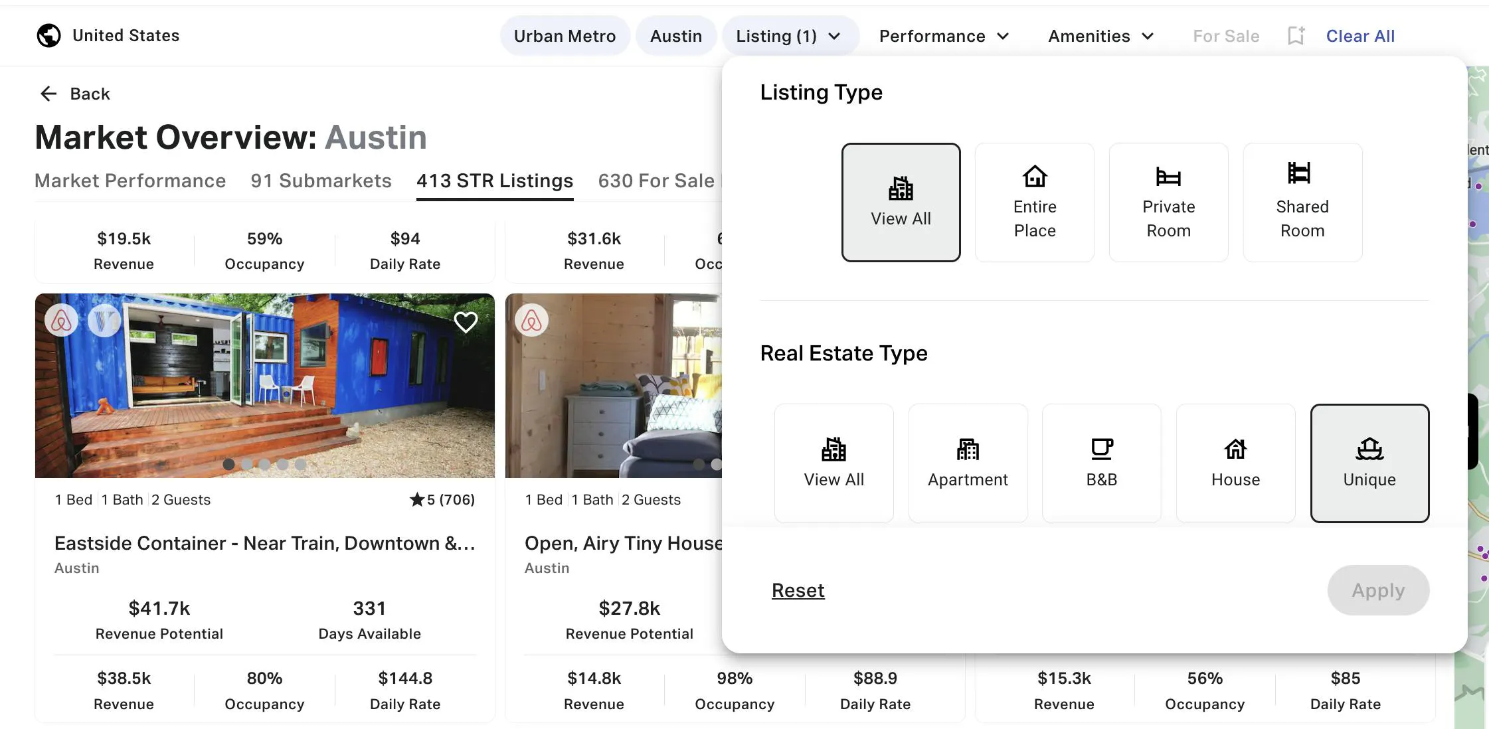The height and width of the screenshot is (729, 1489).
Task: Click United States region label
Action: (126, 35)
